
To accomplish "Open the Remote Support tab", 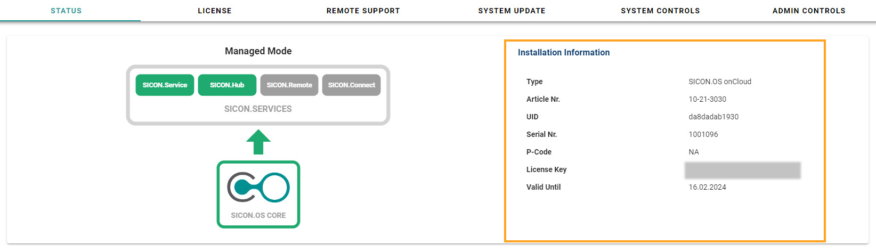I will (363, 11).
